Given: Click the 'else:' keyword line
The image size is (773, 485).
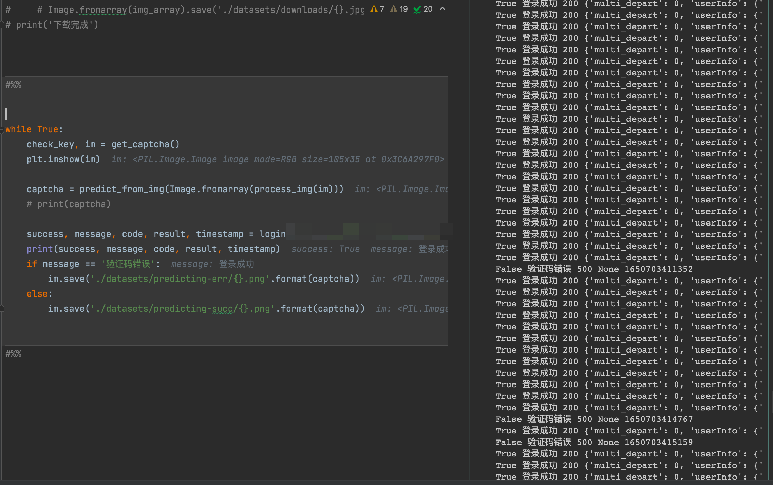Looking at the screenshot, I should (39, 294).
